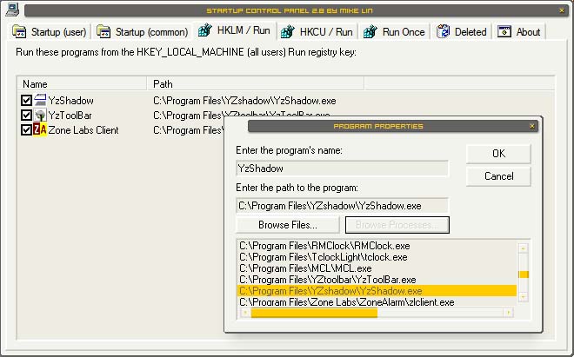Click the horizontal scrollbar right arrow
574x357 pixels.
(x=508, y=313)
